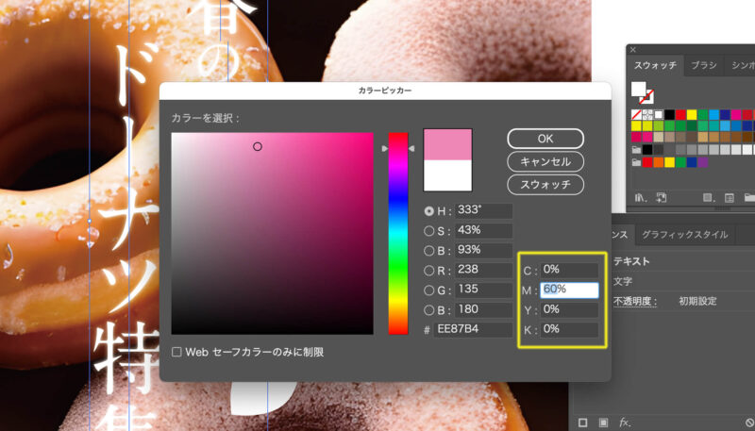Viewport: 755px width, 431px height.
Task: Open the Show Swatch Kinds menu icon
Action: click(x=709, y=197)
